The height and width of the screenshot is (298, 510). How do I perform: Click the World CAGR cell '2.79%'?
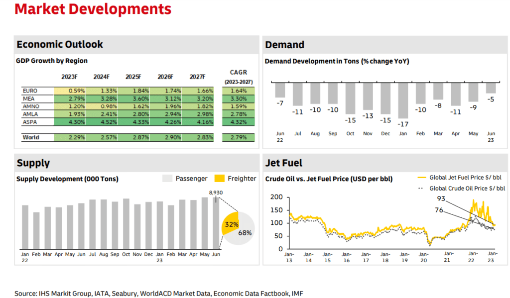pos(239,137)
